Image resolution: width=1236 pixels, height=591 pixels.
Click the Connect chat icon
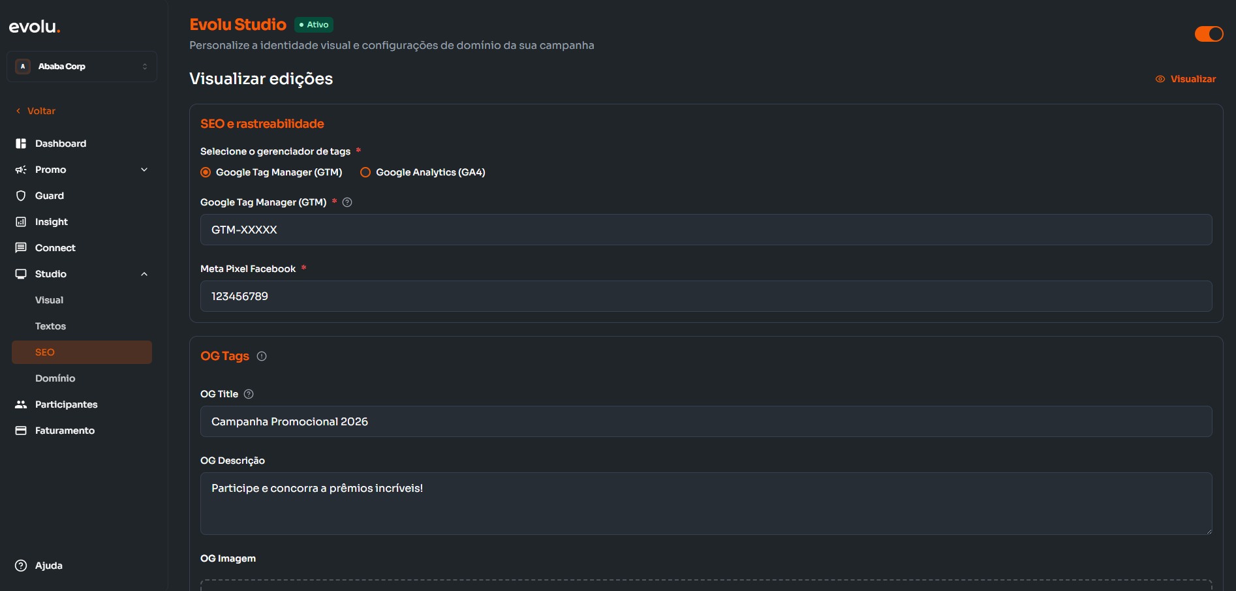[21, 248]
